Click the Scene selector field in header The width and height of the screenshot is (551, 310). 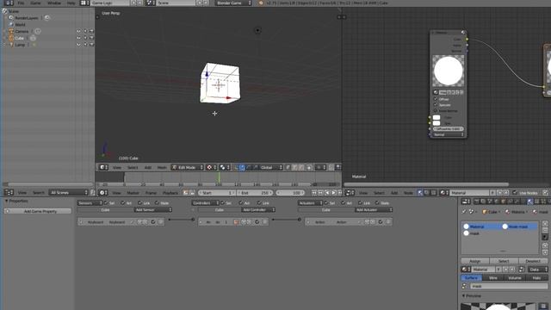tap(176, 3)
